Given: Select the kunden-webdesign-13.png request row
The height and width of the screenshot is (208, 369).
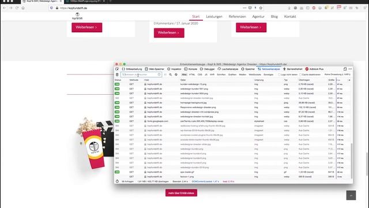Looking at the screenshot, I should pos(232,84).
